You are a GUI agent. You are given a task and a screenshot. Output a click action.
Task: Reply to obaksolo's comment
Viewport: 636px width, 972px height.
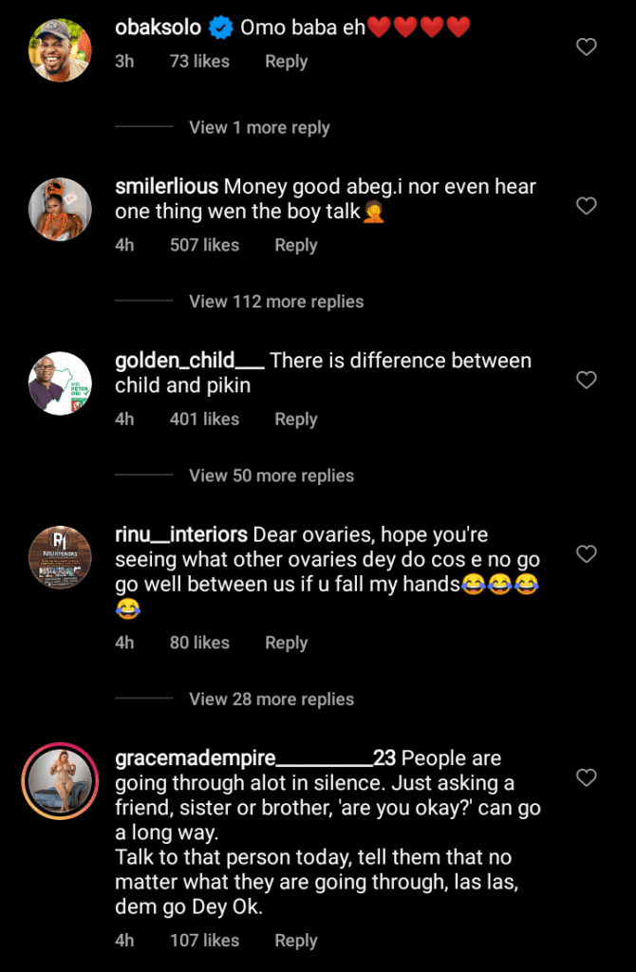(286, 61)
